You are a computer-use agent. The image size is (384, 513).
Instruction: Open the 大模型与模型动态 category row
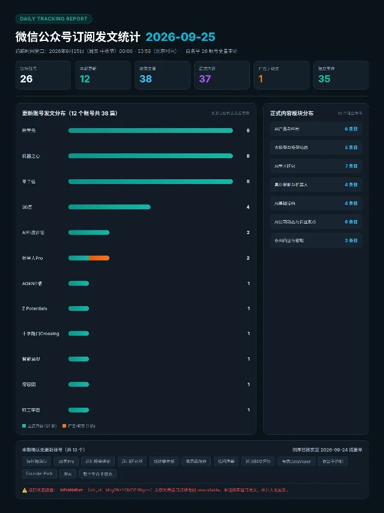[316, 147]
